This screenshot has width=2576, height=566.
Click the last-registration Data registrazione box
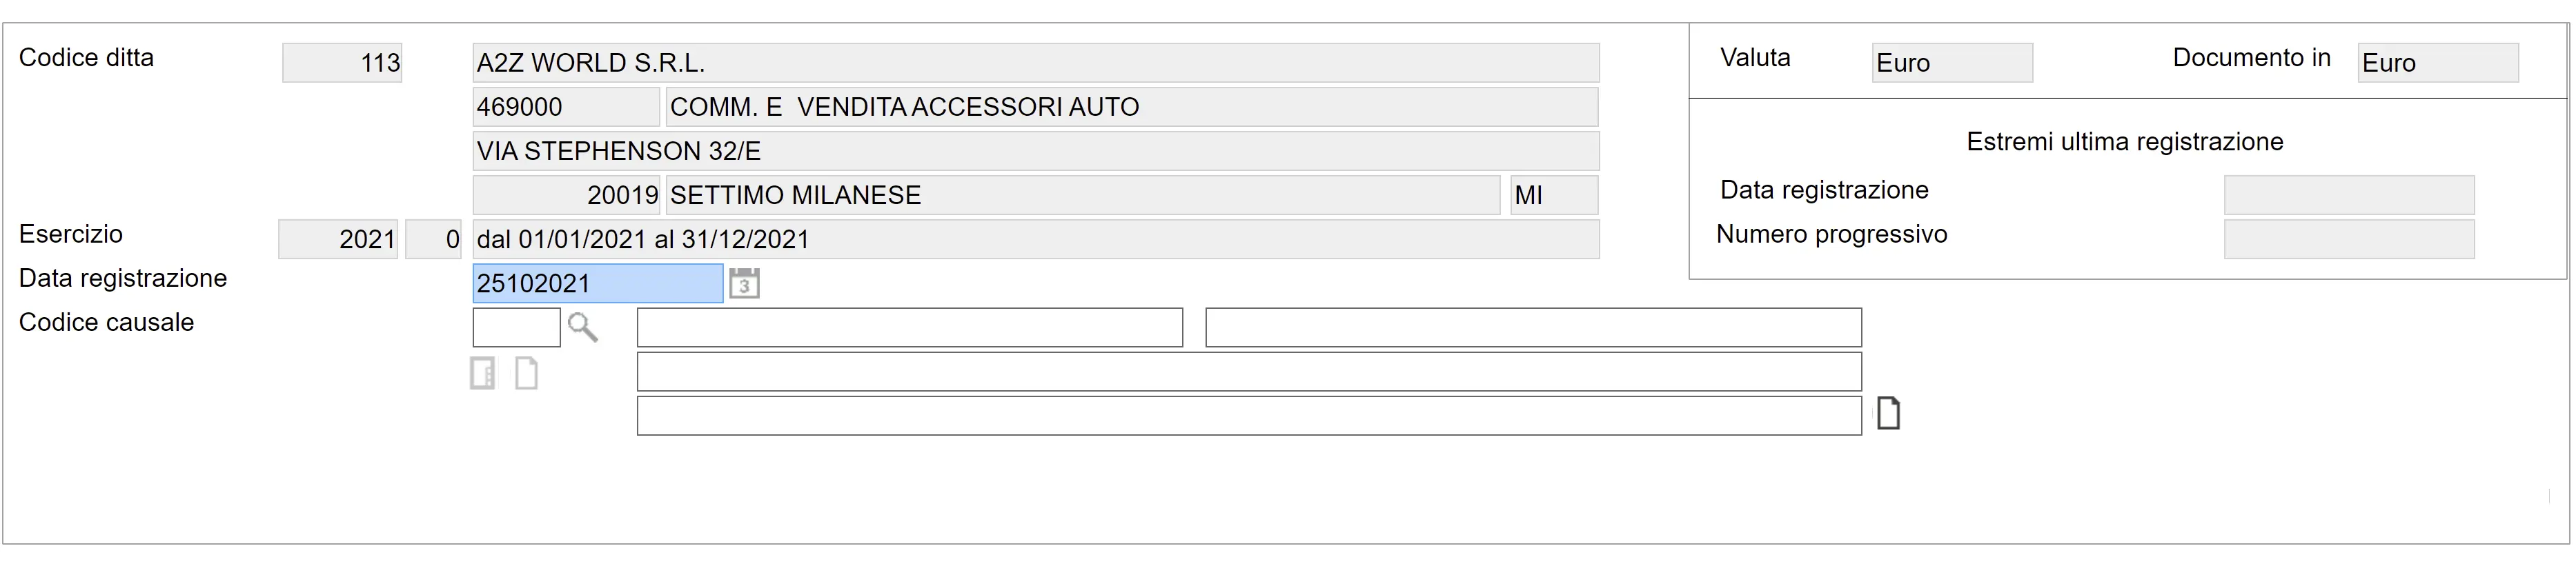click(2348, 194)
